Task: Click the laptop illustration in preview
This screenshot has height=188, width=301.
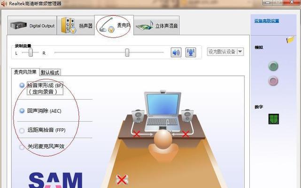Action: (x=162, y=111)
